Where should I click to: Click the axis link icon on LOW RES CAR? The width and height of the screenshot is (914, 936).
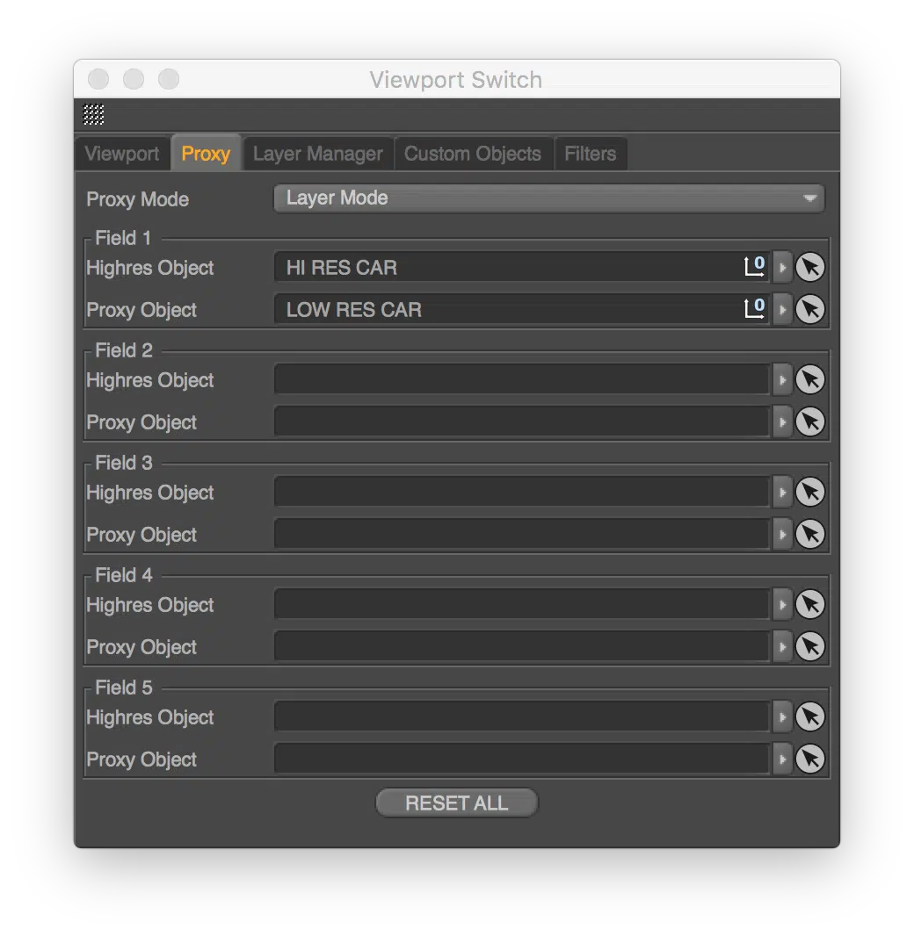click(754, 308)
